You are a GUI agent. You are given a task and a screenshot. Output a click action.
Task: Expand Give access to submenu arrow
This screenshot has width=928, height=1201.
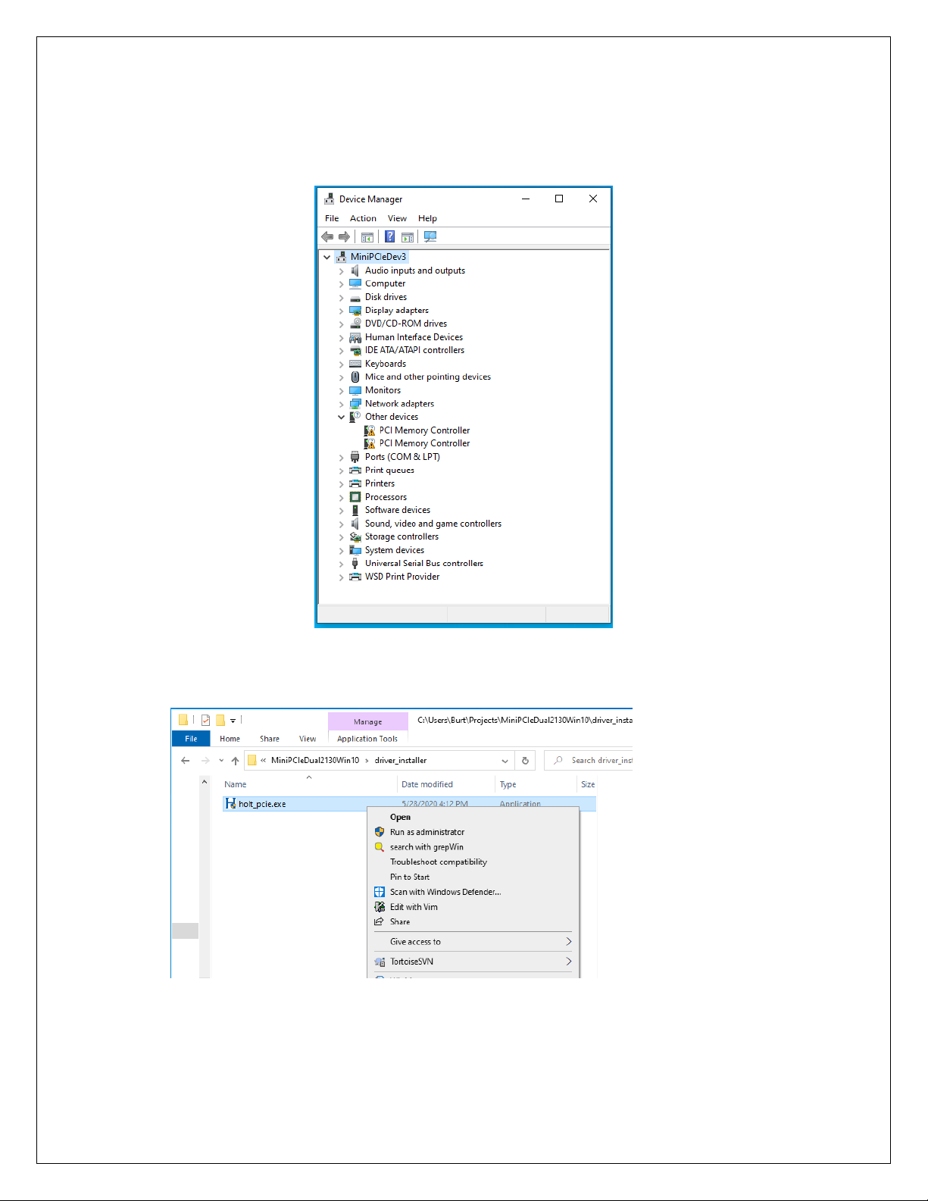click(x=568, y=942)
